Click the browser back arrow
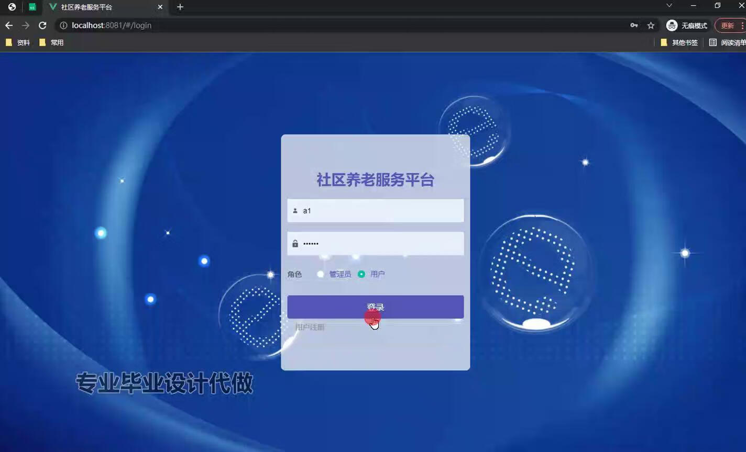This screenshot has width=746, height=452. click(9, 25)
